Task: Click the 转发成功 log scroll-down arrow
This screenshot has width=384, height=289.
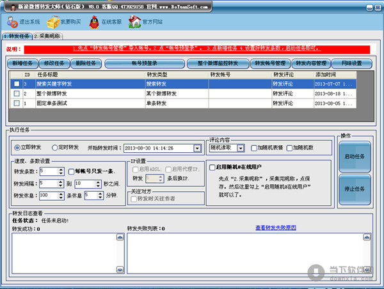Action: pyautogui.click(x=120, y=270)
